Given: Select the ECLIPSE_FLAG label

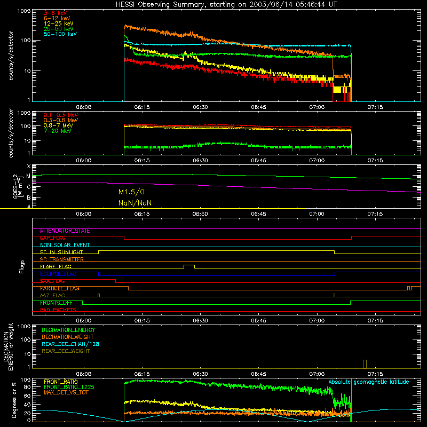Looking at the screenshot, I should 58,274.
